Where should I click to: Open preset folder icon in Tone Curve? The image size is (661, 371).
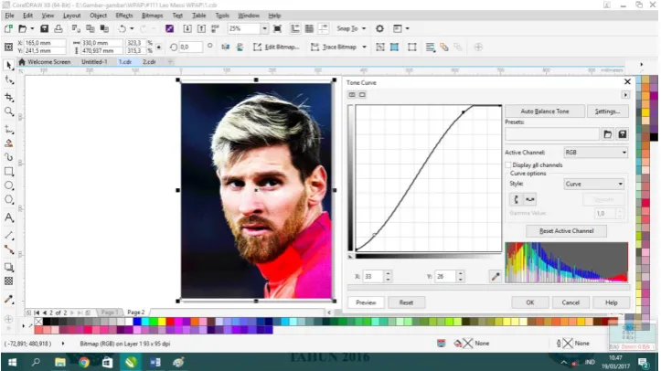[x=607, y=134]
